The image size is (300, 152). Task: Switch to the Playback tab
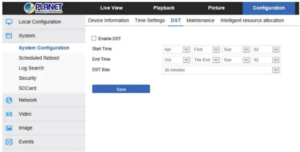(x=164, y=8)
